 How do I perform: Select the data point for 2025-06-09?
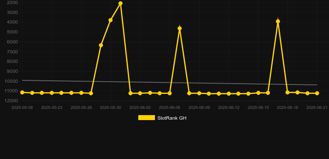point(199,93)
